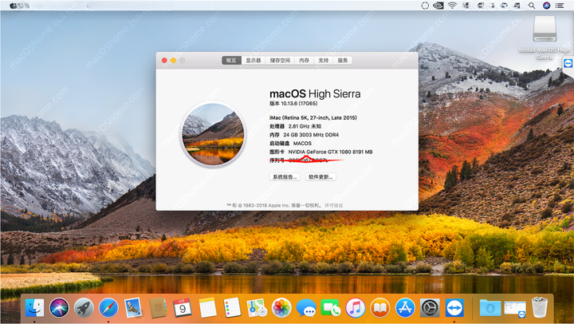Open Photos pinwheel icon in Dock
Viewport: 574px width, 324px height.
[x=281, y=307]
